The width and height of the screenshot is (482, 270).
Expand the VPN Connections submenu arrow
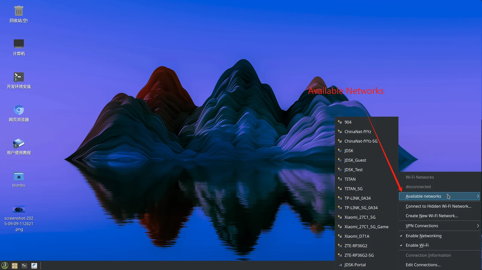tap(478, 226)
